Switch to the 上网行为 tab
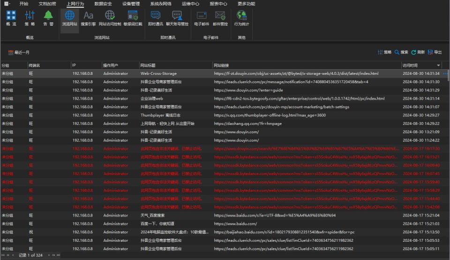The width and height of the screenshot is (450, 260). (75, 4)
